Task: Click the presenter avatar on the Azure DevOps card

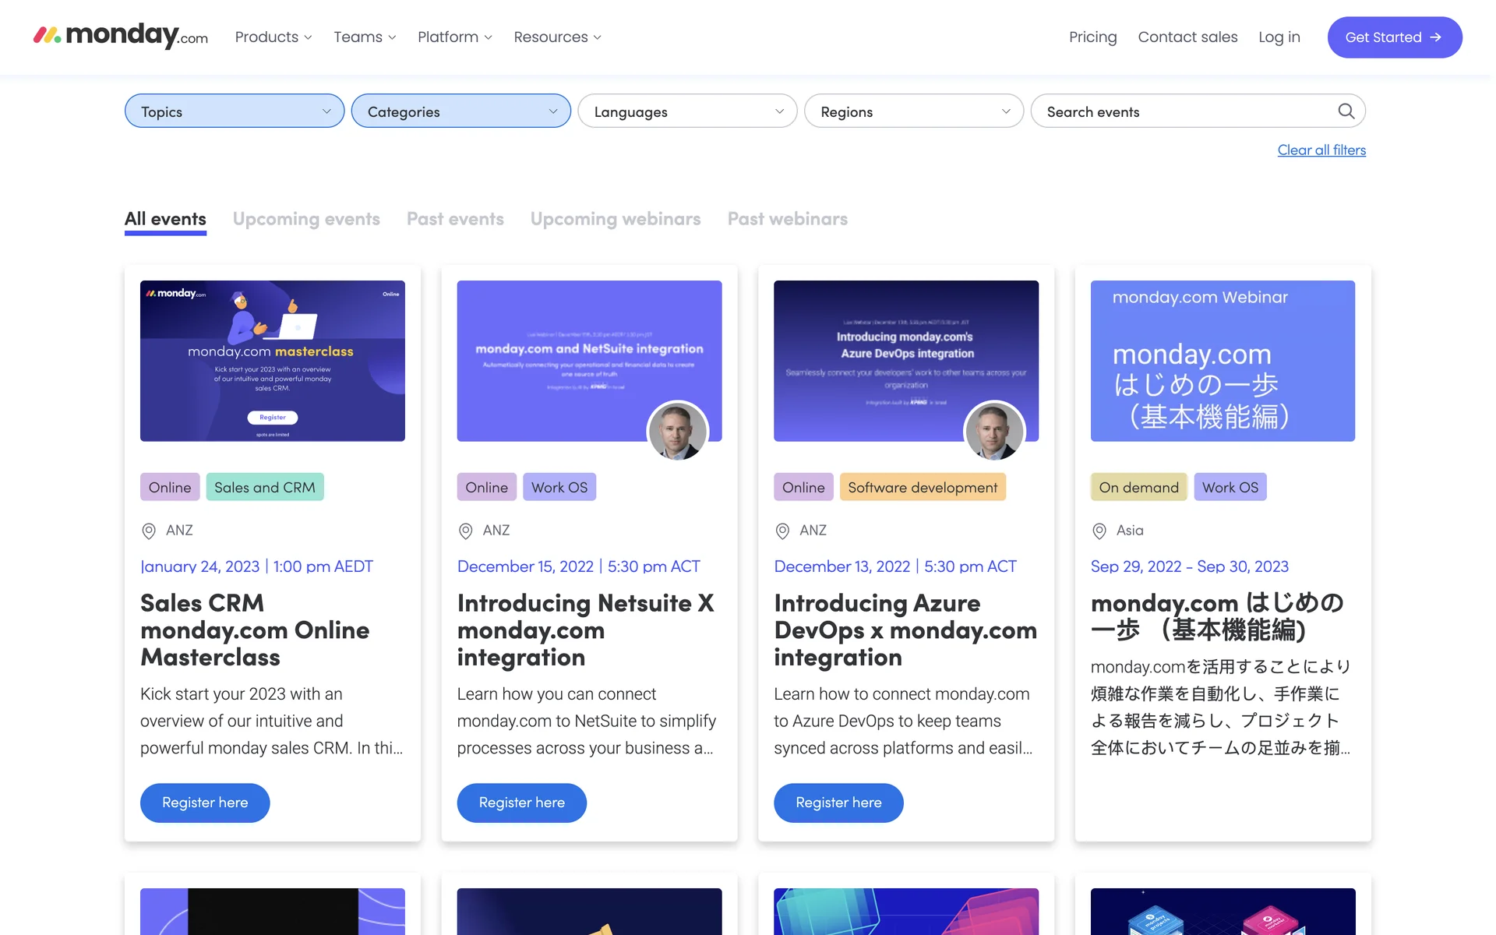Action: pyautogui.click(x=993, y=431)
